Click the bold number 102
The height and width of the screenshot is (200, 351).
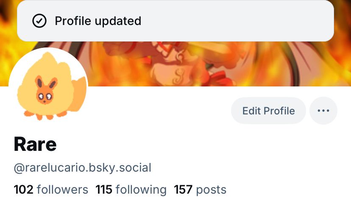pos(23,190)
